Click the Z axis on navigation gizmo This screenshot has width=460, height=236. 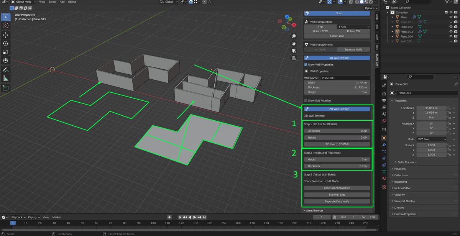tap(288, 17)
